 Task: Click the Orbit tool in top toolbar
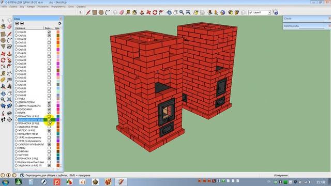click(x=169, y=12)
